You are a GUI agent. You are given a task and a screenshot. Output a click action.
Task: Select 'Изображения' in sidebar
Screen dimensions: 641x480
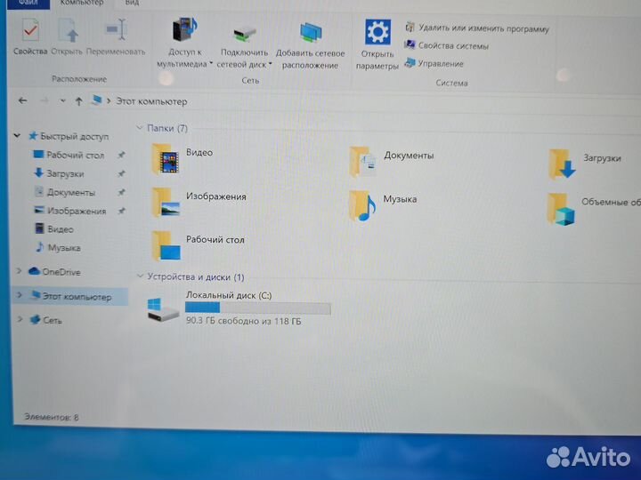point(70,211)
